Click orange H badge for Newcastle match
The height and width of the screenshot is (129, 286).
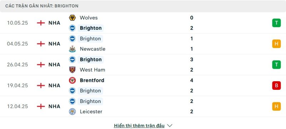tap(276, 44)
